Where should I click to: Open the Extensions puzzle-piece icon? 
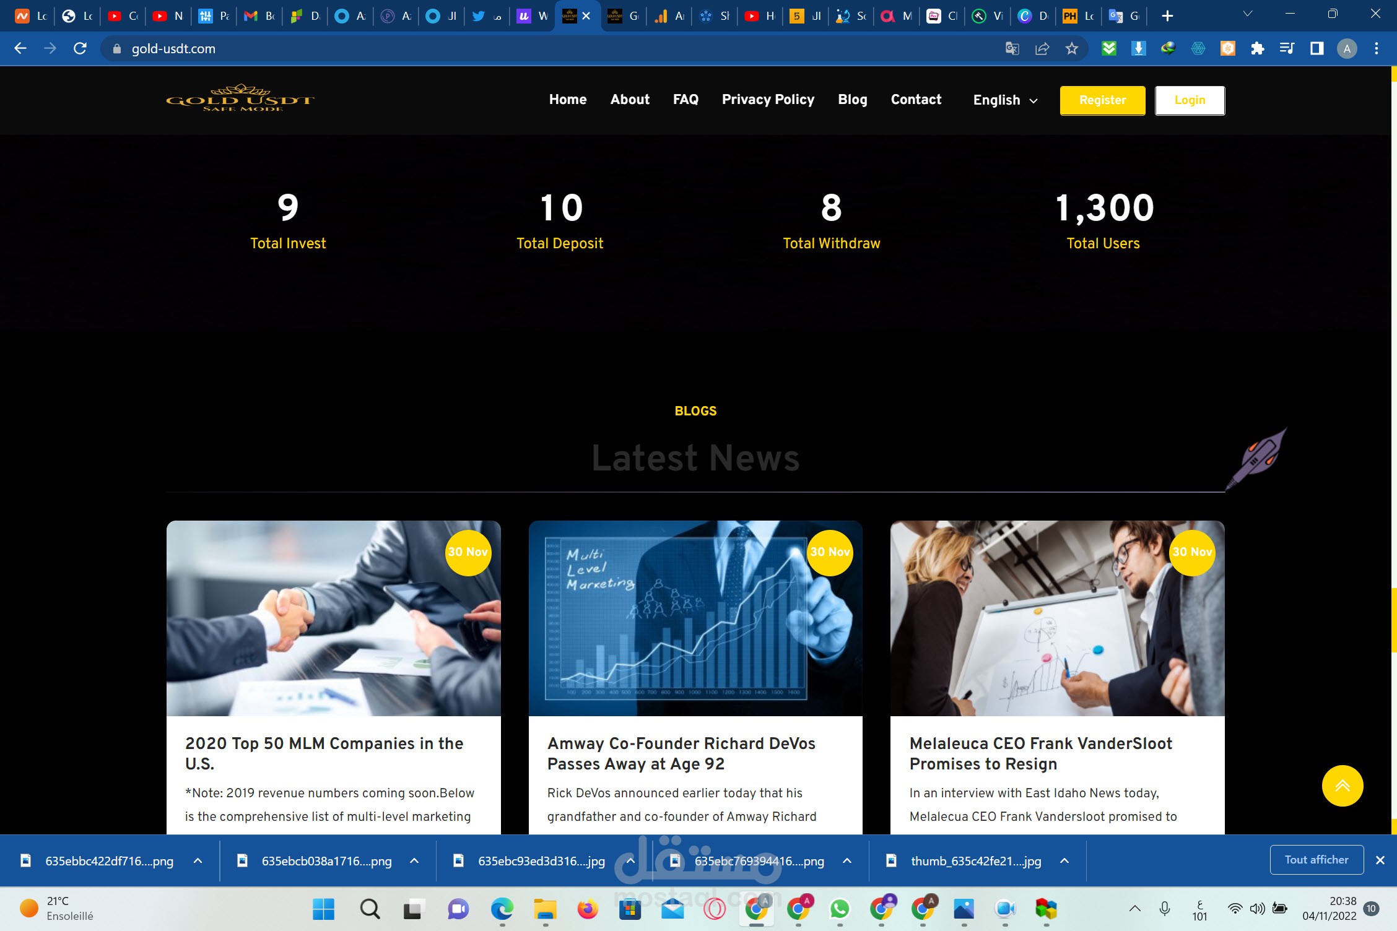tap(1257, 48)
